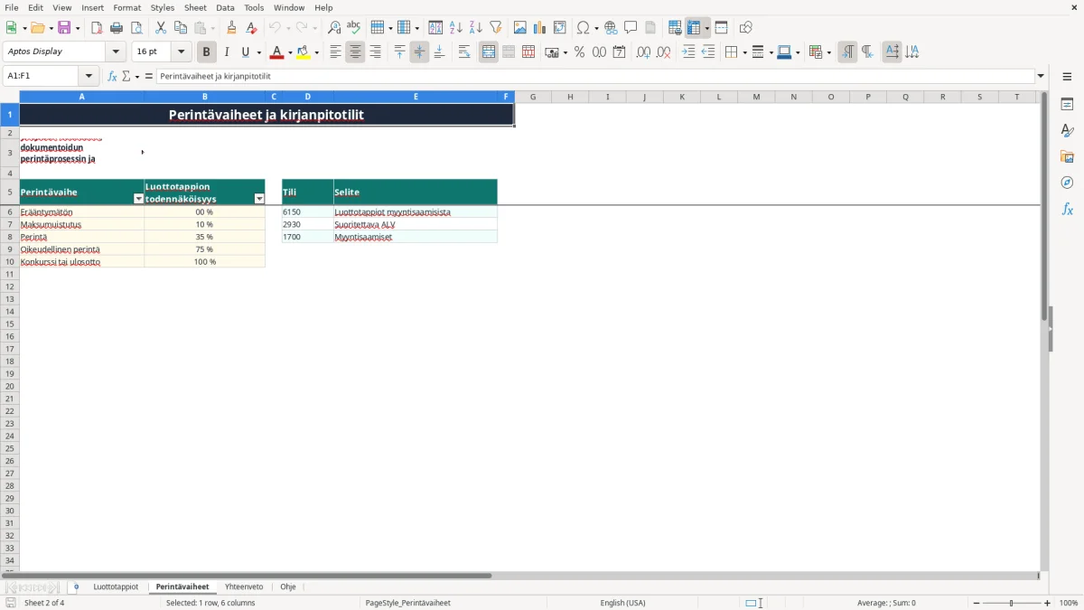Open the Ohje sheet tab
The width and height of the screenshot is (1084, 610).
click(x=288, y=587)
